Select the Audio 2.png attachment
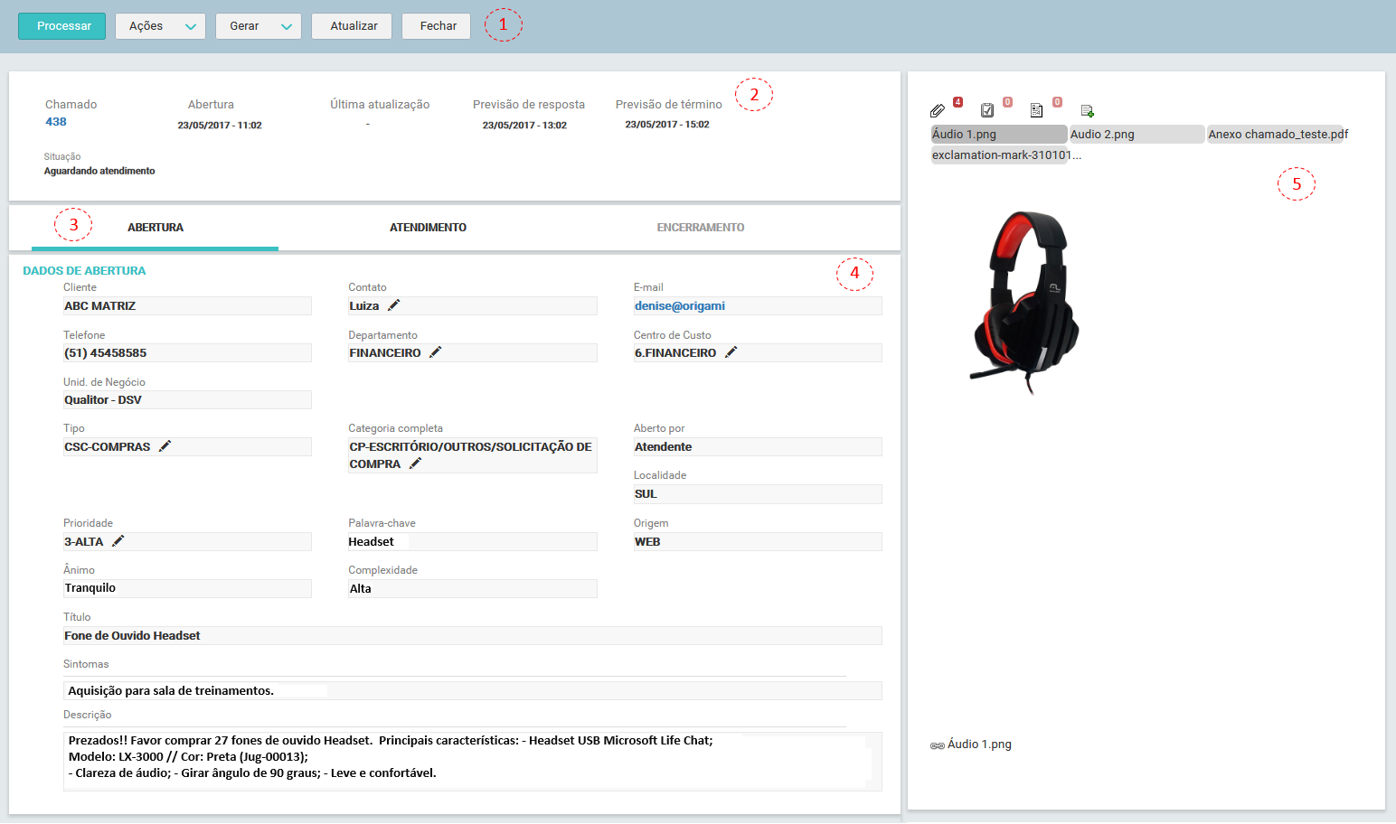 [1137, 135]
